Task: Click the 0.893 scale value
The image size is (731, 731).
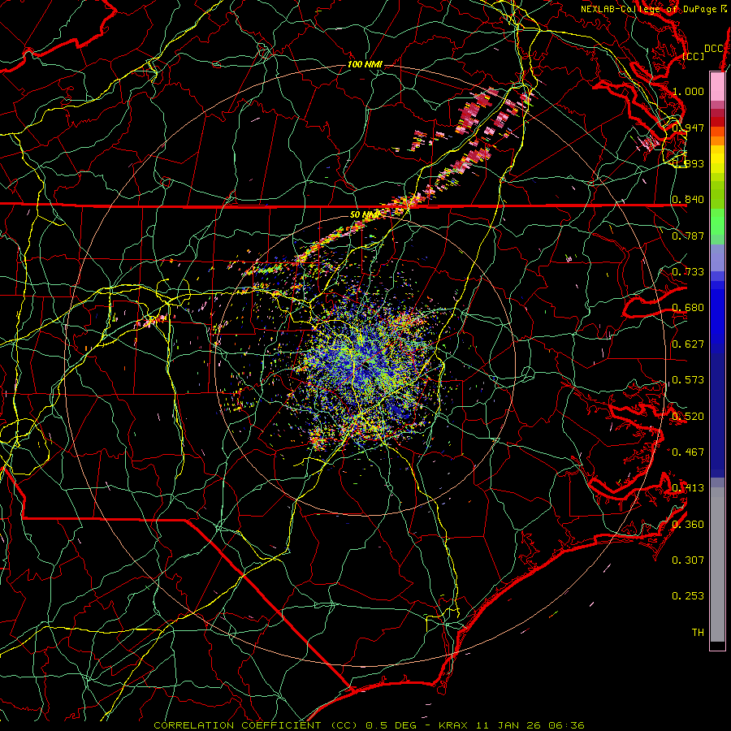Action: [x=688, y=163]
